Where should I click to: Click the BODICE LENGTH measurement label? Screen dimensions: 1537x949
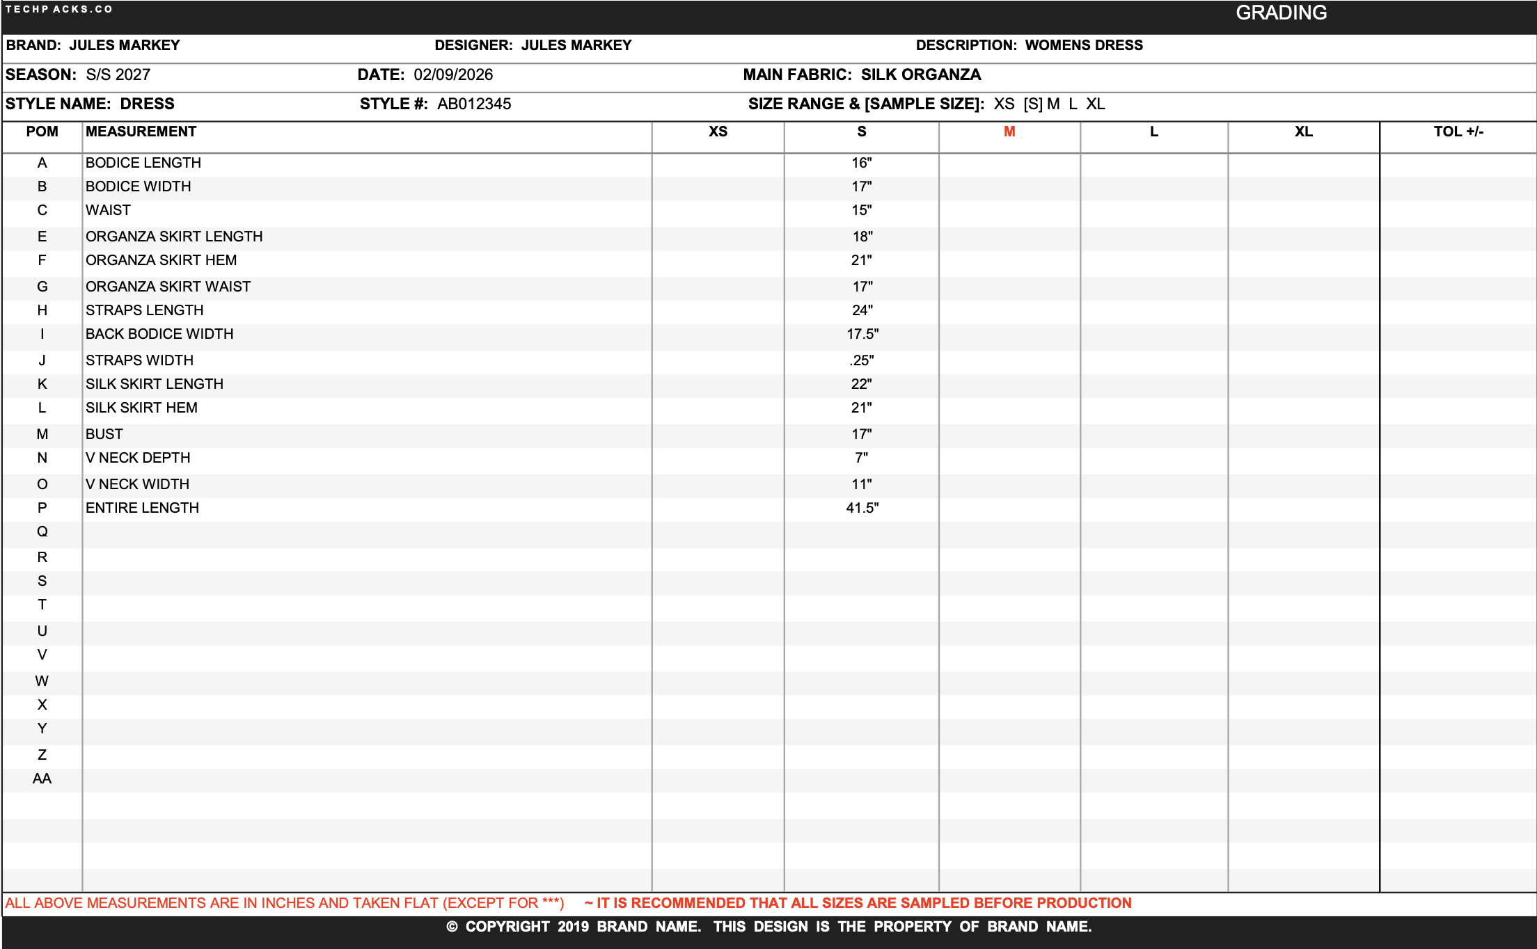click(x=143, y=162)
